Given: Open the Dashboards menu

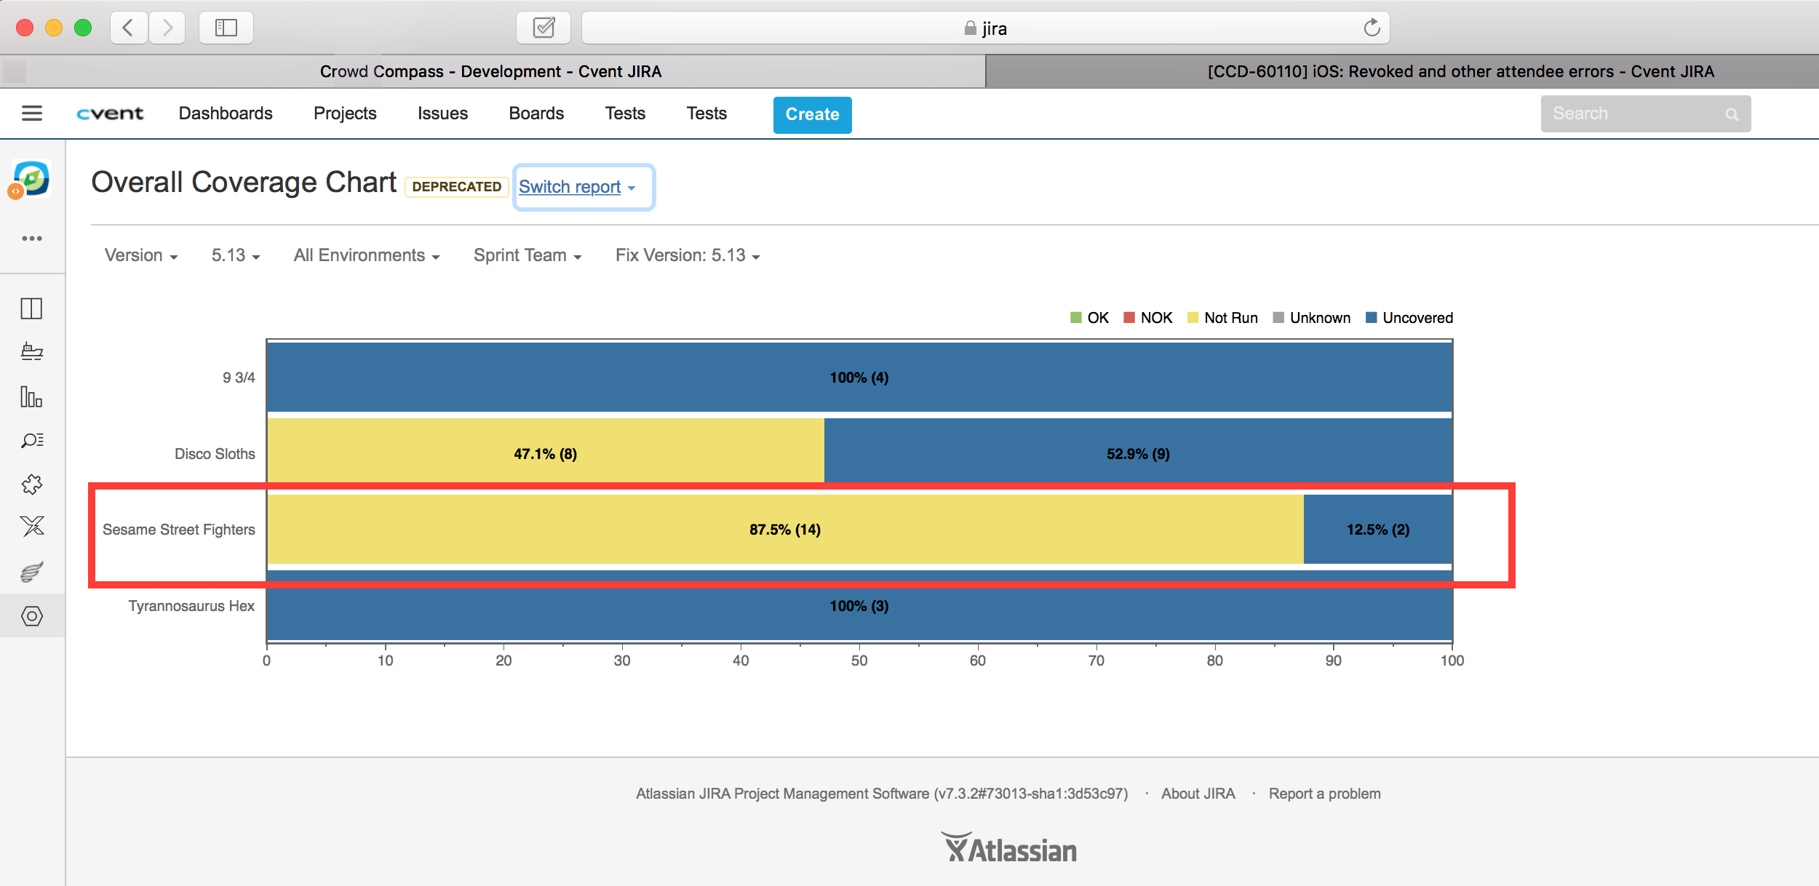Looking at the screenshot, I should [x=226, y=113].
